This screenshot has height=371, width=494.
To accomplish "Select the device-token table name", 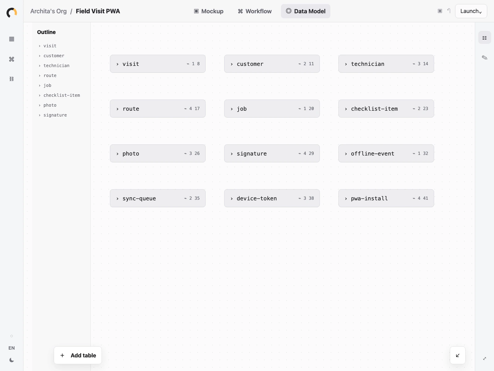I will pos(257,198).
